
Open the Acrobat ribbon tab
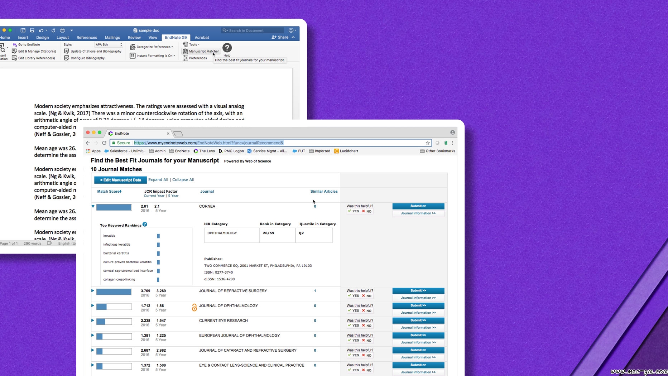202,38
